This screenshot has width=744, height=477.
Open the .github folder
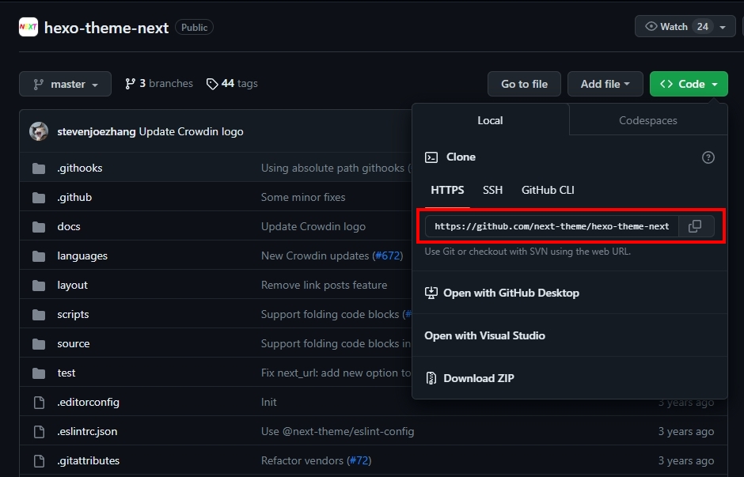74,197
